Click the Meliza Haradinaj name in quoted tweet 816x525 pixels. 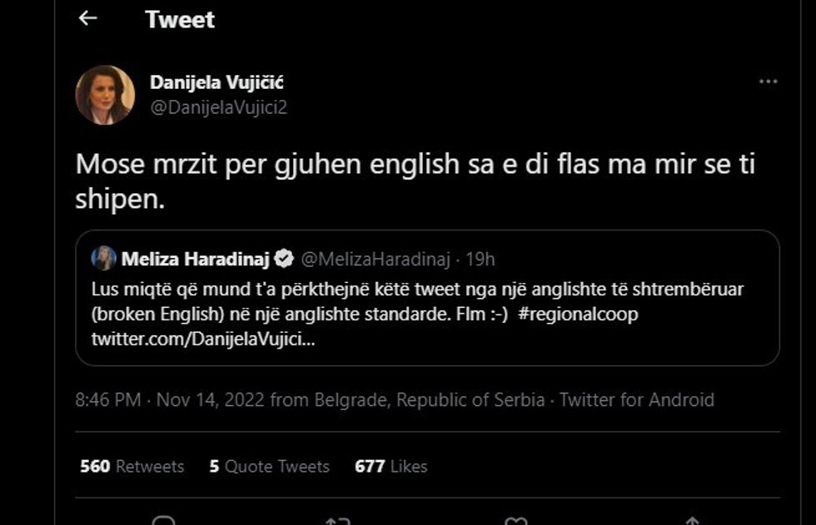197,260
